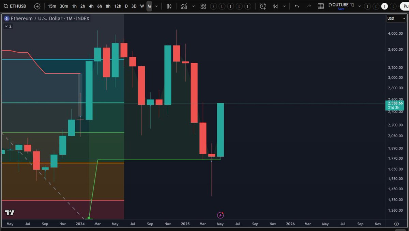Open the [YOUTUBE 1] layout name
The width and height of the screenshot is (409, 231).
click(341, 5)
